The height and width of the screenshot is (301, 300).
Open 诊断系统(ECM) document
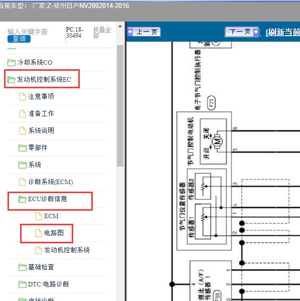(51, 182)
